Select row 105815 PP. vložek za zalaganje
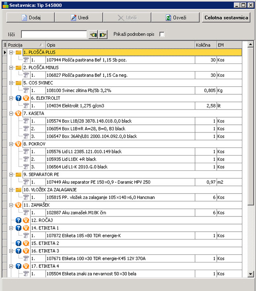The width and height of the screenshot is (256, 291). [136, 197]
